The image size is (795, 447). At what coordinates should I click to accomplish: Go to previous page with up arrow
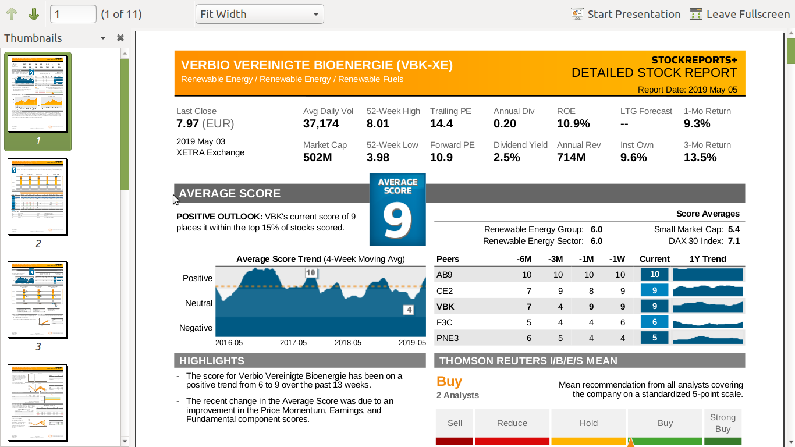[x=12, y=14]
